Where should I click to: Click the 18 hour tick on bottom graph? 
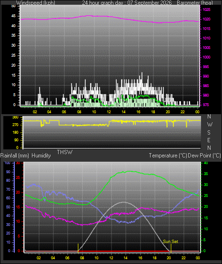(154, 258)
